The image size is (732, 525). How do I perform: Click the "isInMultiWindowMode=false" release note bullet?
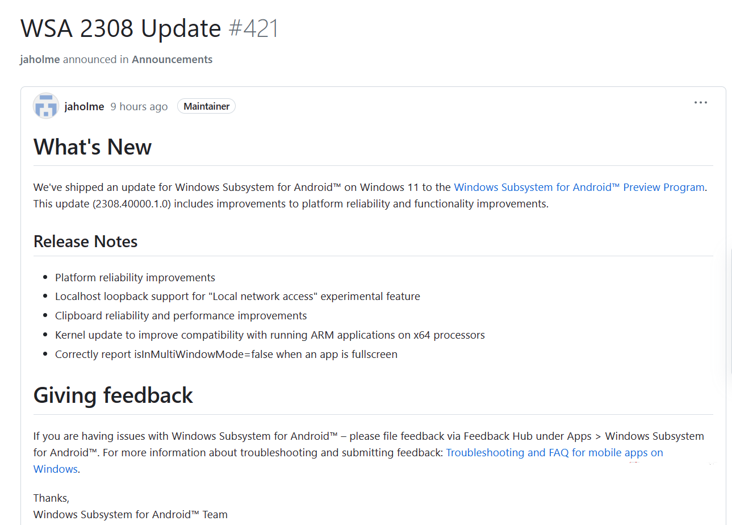226,354
